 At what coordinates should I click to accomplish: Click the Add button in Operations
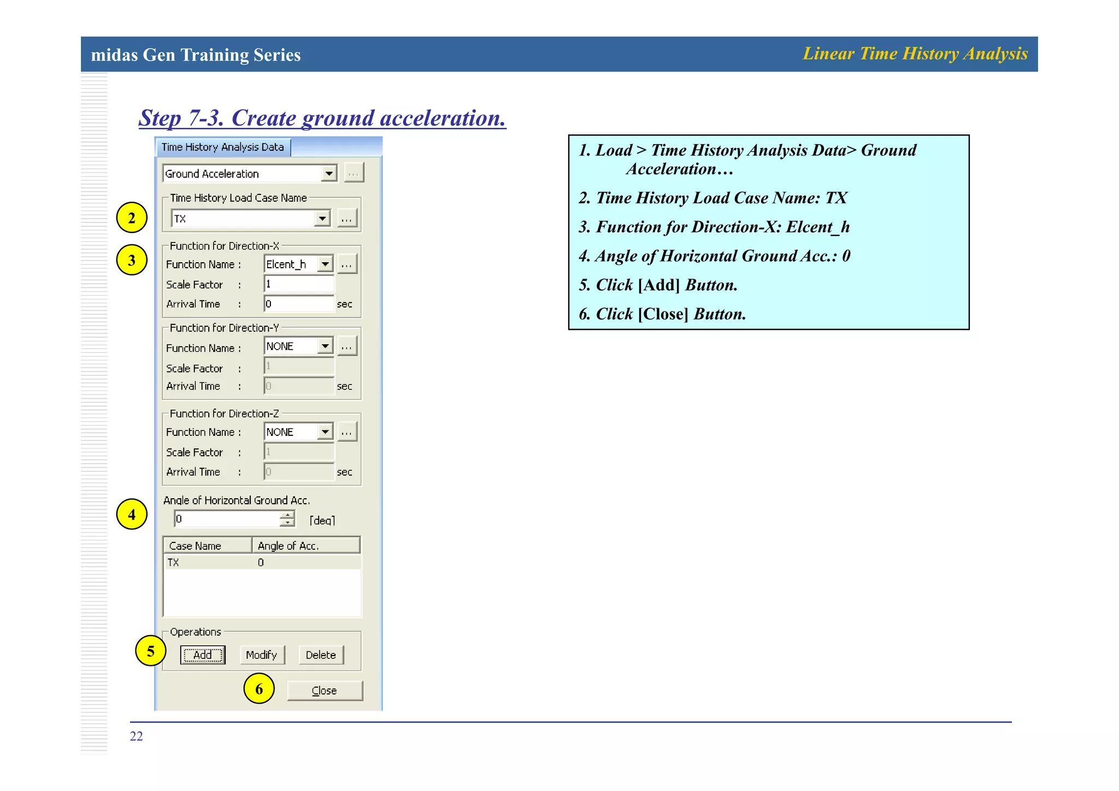[x=203, y=655]
